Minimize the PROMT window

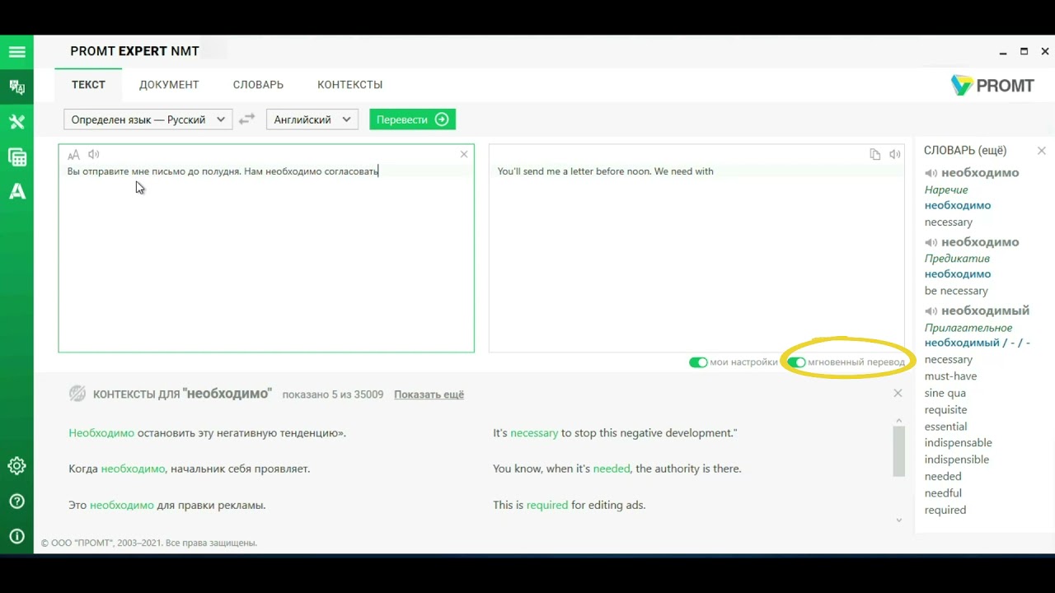pos(1003,52)
